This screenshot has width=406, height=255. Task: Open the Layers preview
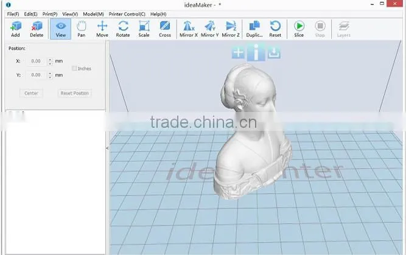pyautogui.click(x=343, y=29)
